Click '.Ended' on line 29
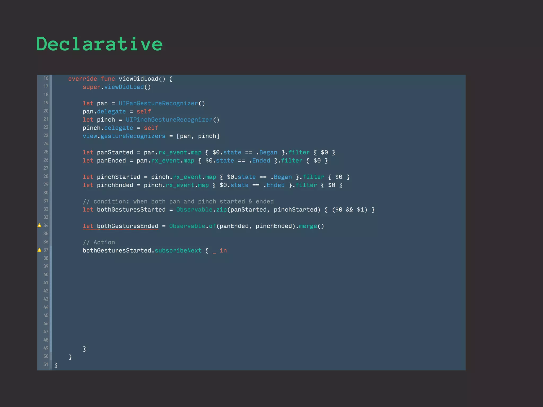 coord(274,185)
